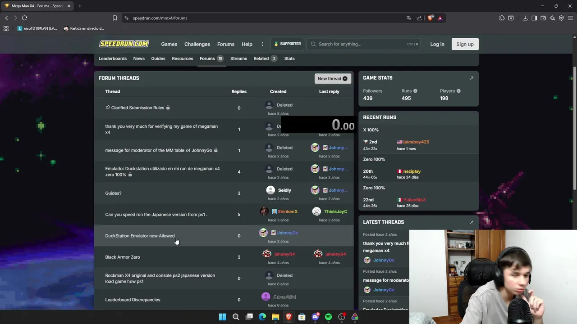Open Microsoft Edge from the taskbar
Viewport: 577px width, 324px height.
coord(262,317)
